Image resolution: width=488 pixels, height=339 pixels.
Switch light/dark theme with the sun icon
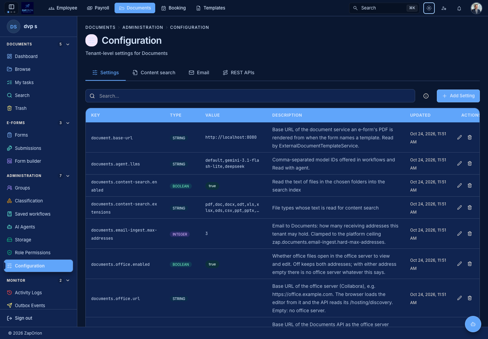tap(429, 8)
